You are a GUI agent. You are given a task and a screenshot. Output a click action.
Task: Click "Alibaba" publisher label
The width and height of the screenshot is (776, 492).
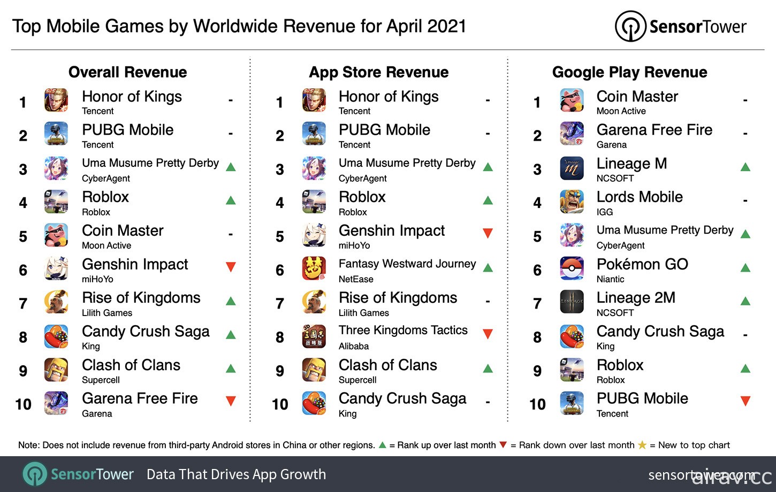pos(354,346)
